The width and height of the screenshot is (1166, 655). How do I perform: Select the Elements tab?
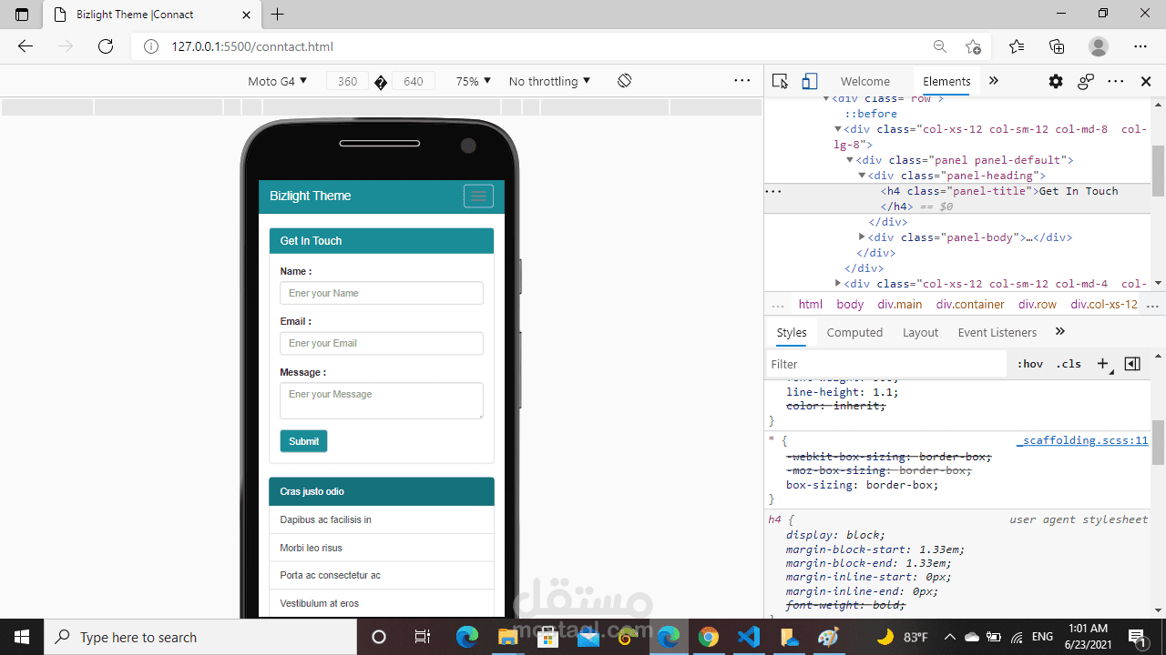point(946,81)
